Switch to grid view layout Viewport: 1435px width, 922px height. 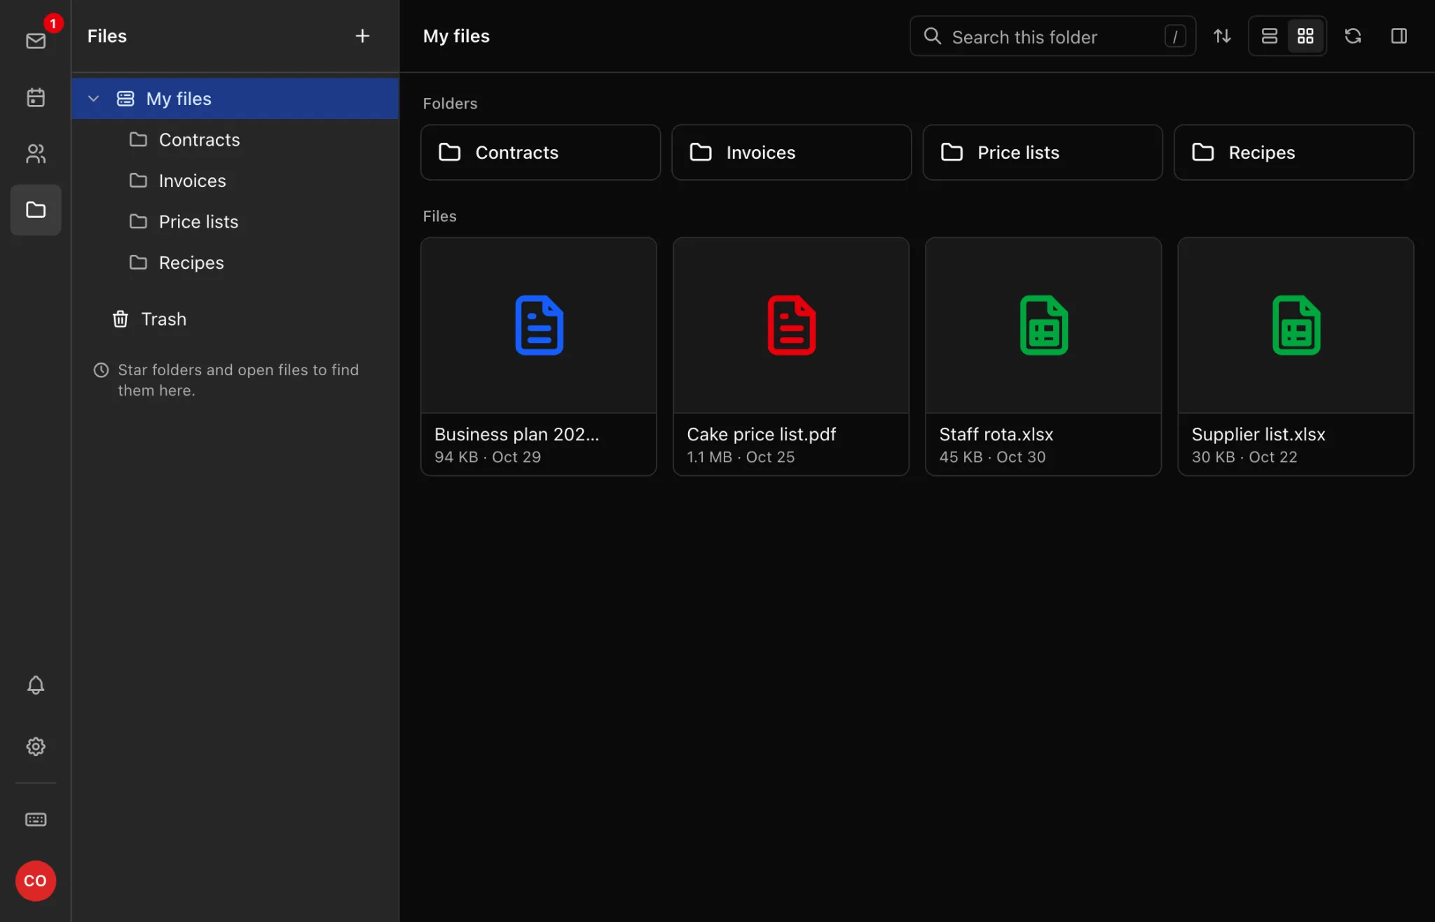(1305, 36)
